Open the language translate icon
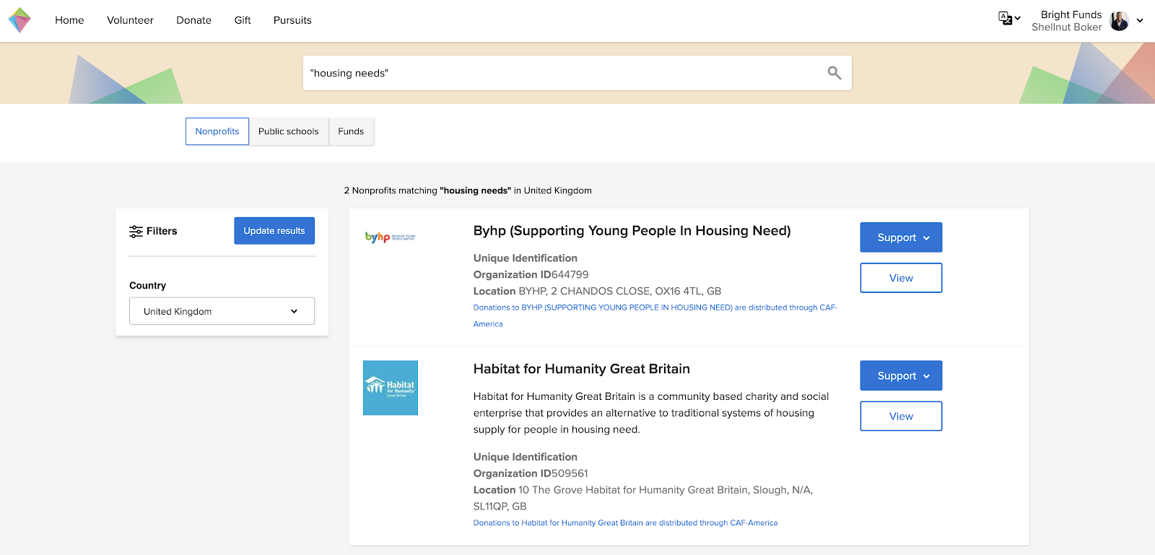The height and width of the screenshot is (555, 1155). (1005, 19)
